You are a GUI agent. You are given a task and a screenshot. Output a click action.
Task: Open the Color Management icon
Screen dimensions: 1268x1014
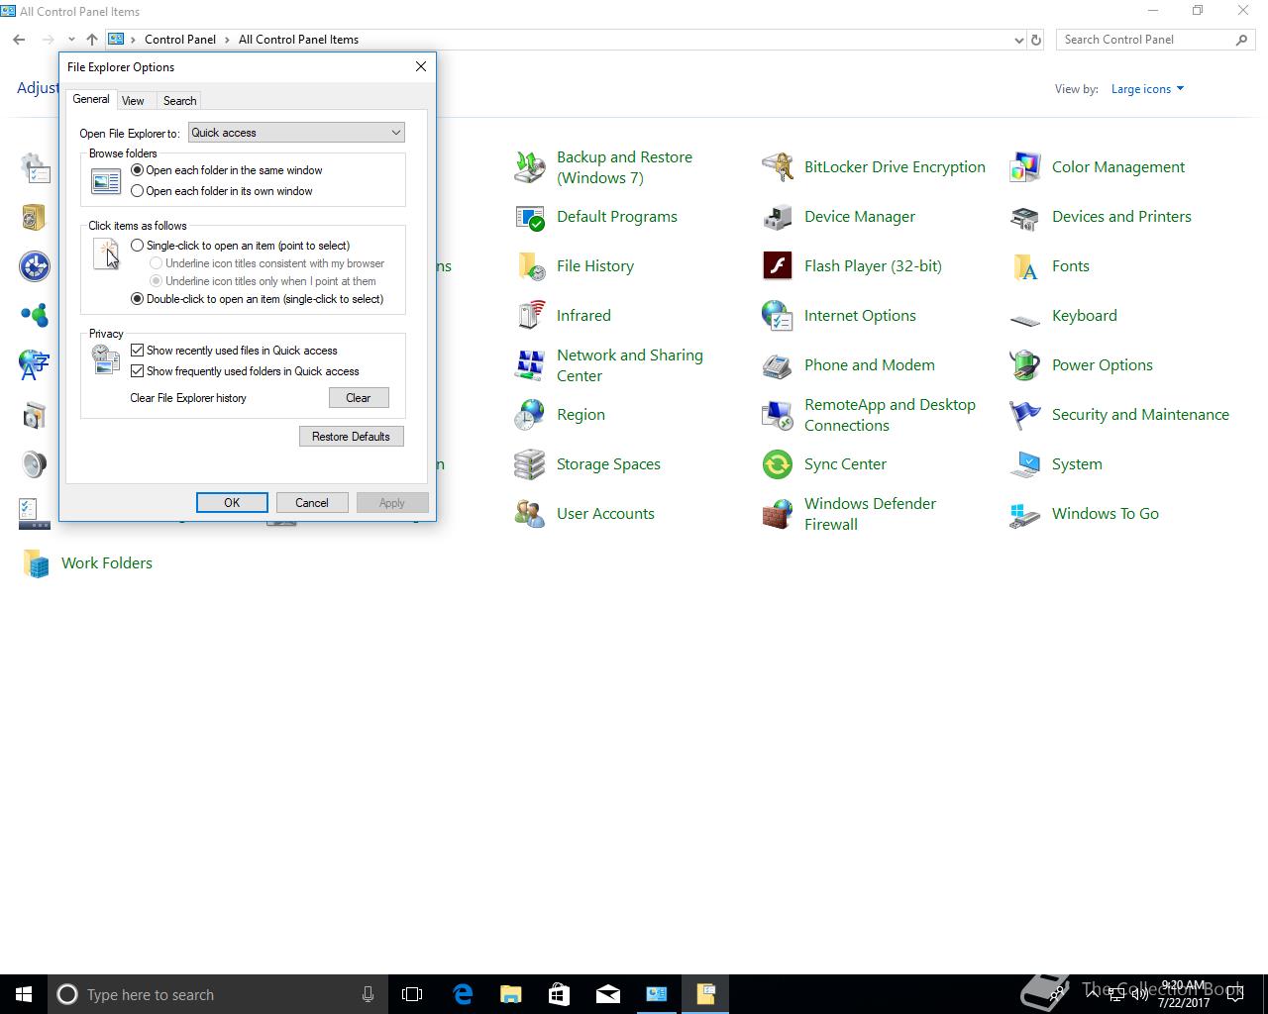tap(1025, 167)
